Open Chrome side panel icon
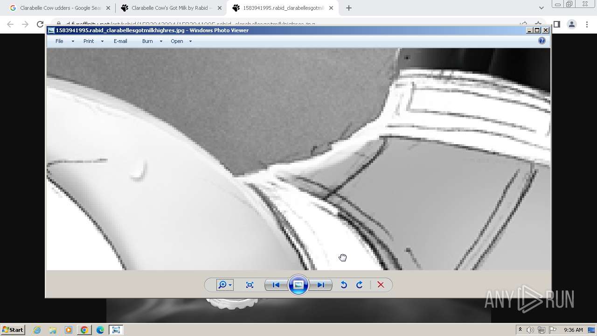597x336 pixels. point(557,24)
